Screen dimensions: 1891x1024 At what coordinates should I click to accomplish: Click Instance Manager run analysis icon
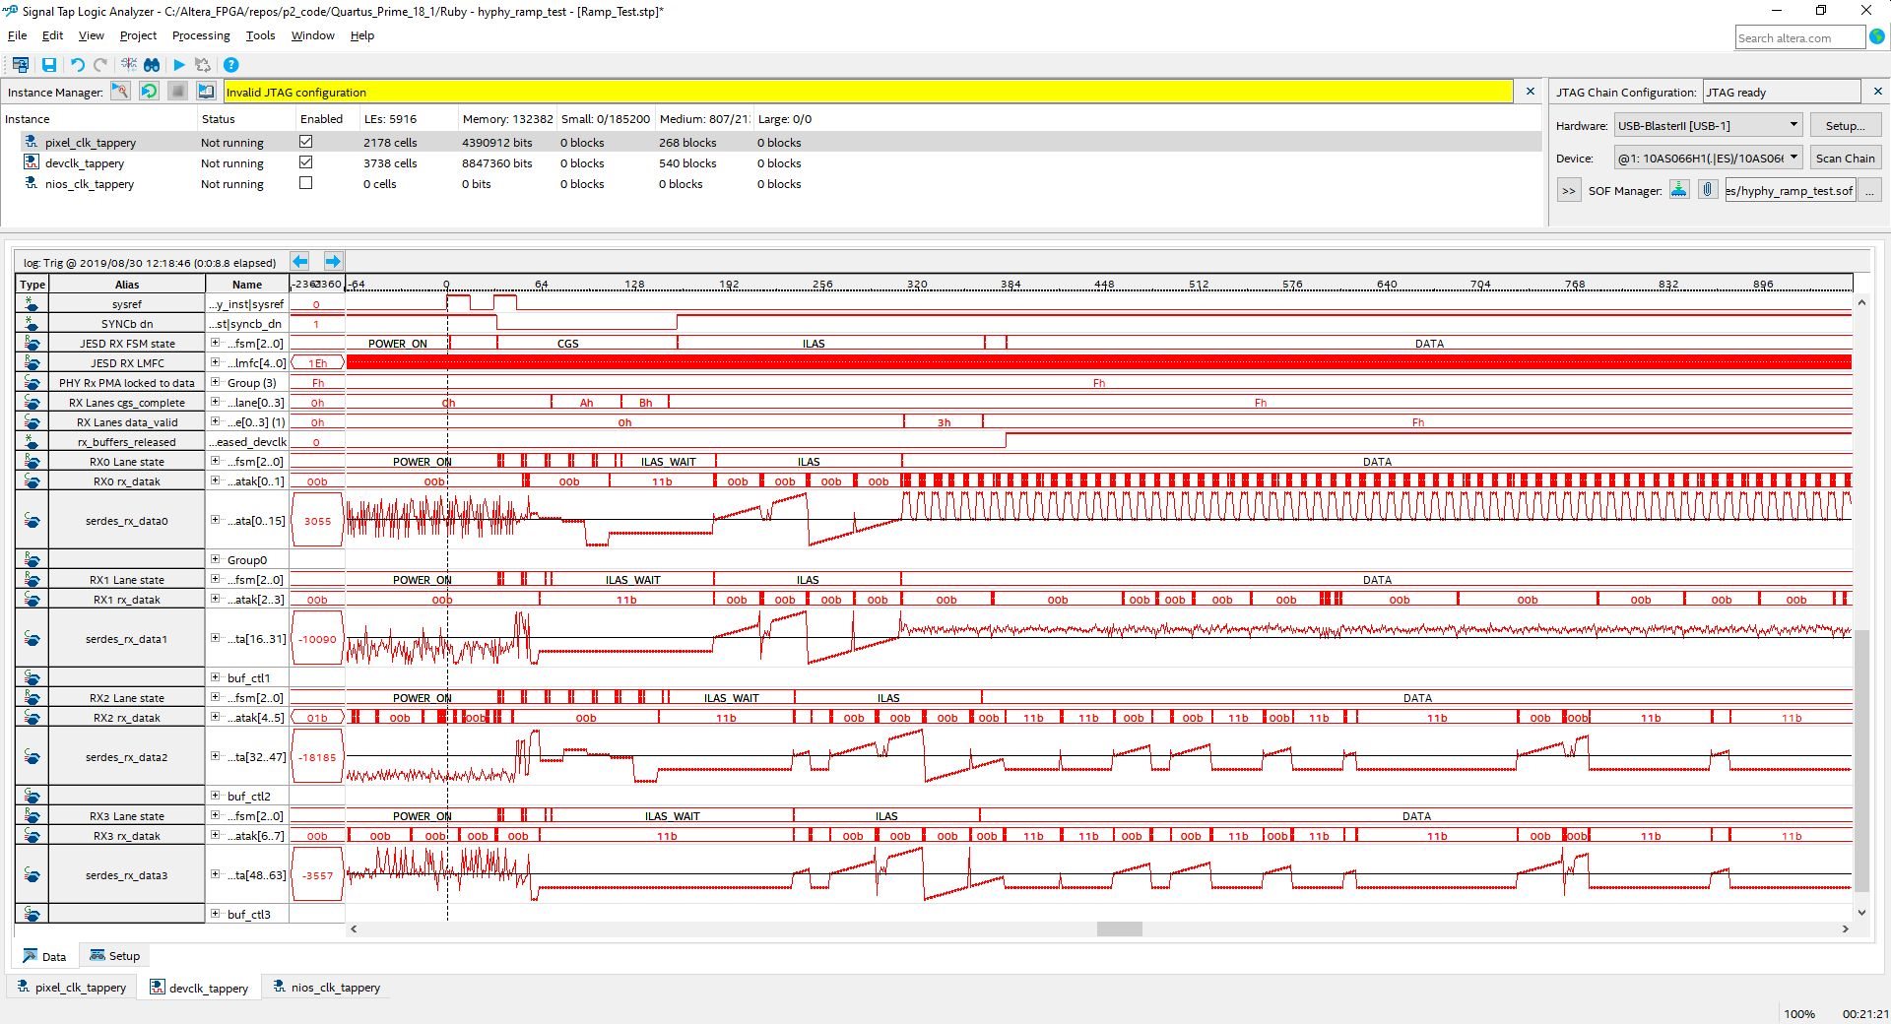coord(120,92)
